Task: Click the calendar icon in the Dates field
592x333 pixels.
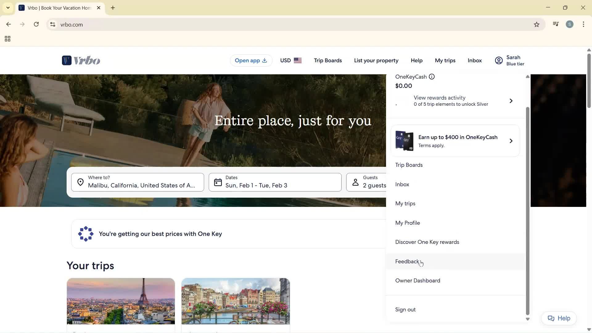Action: 218,182
